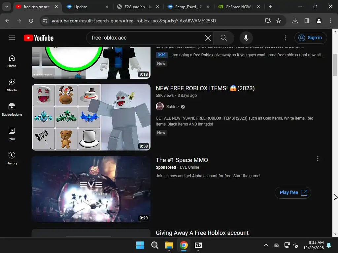Go to Home in the sidebar
The width and height of the screenshot is (338, 253).
click(12, 61)
